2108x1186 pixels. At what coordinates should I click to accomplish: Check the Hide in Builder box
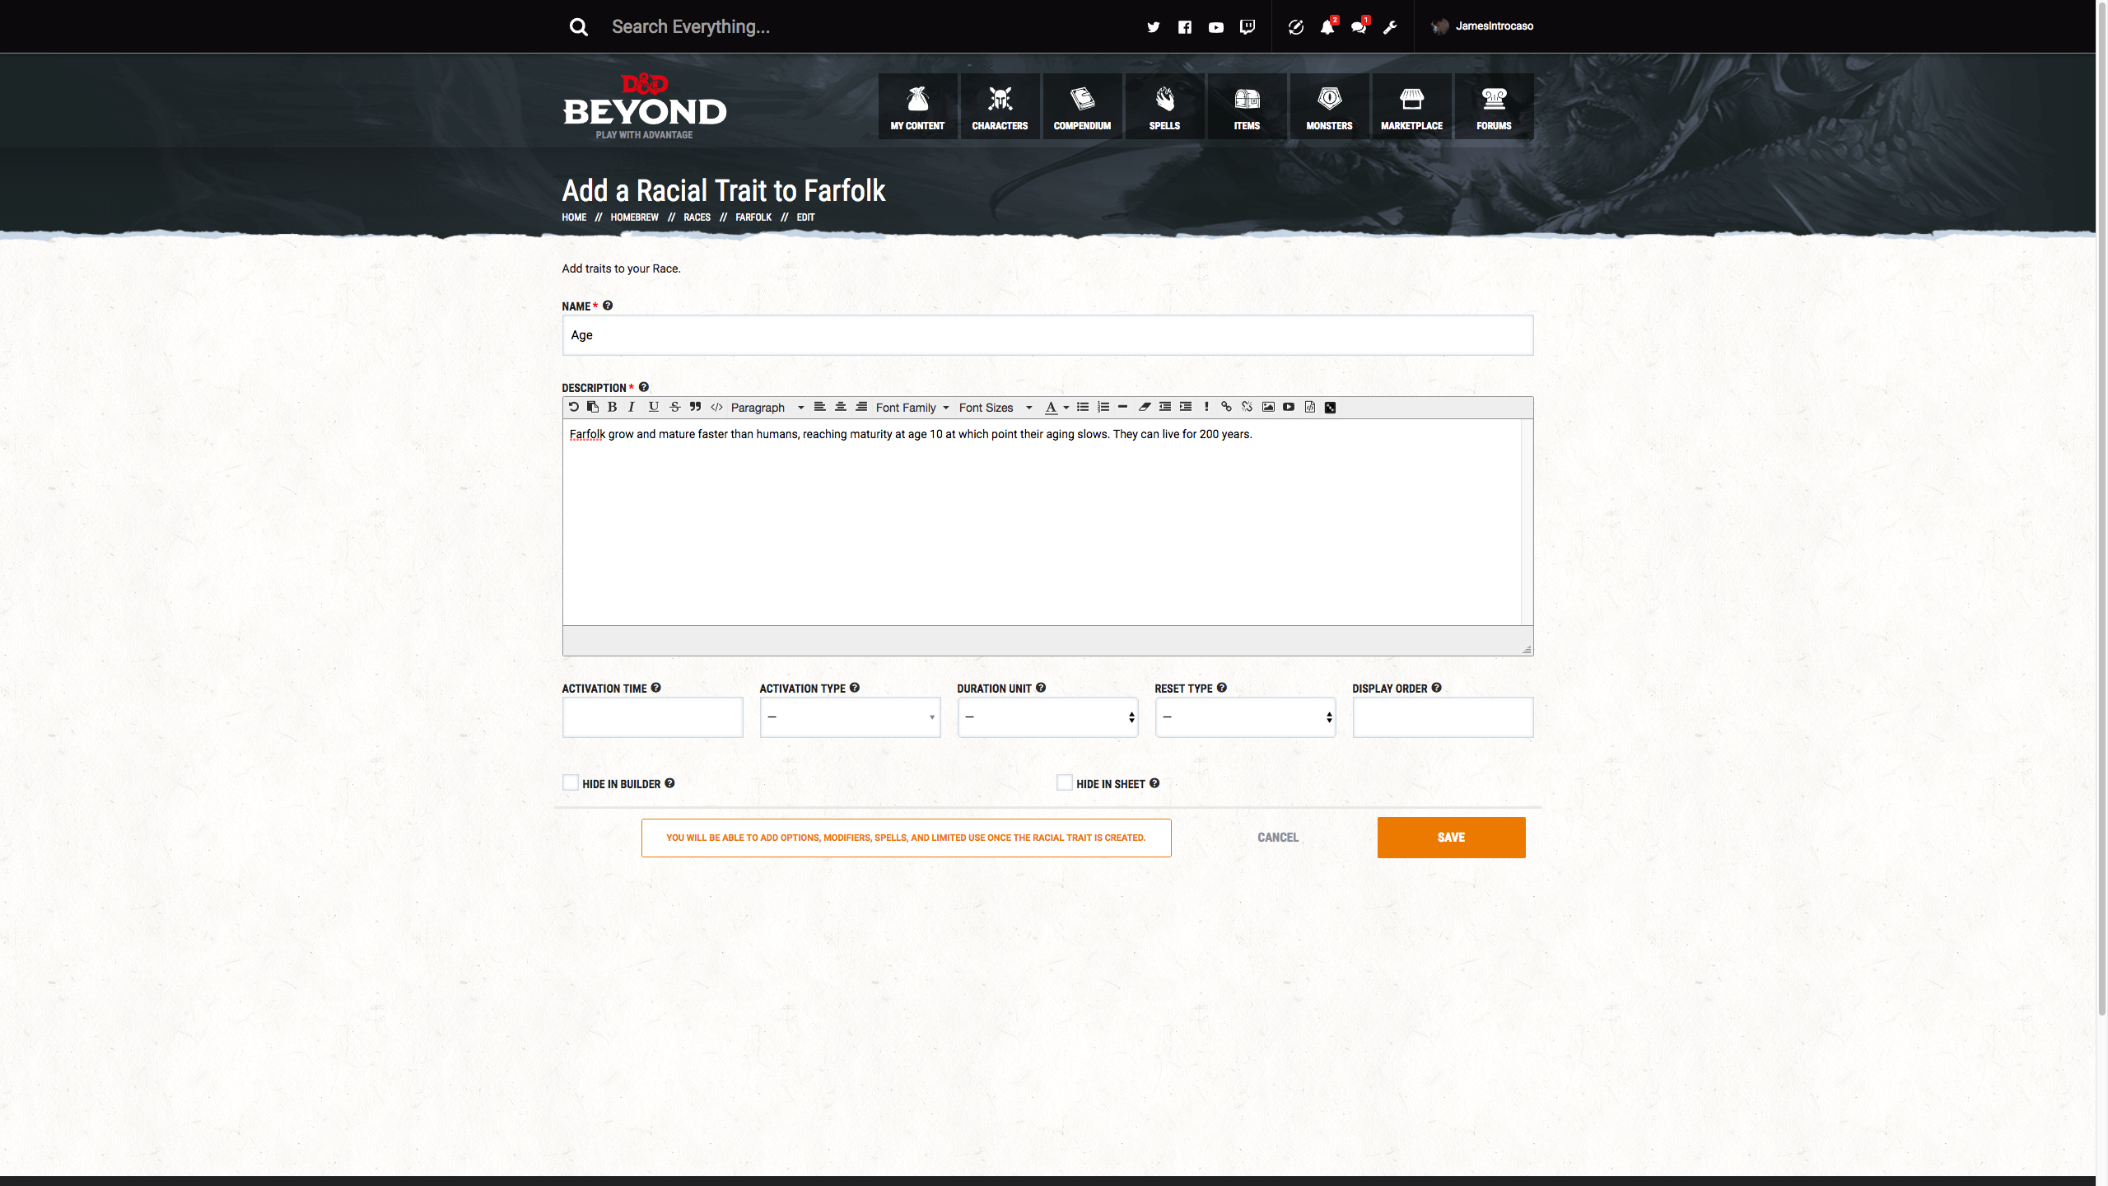pos(571,782)
